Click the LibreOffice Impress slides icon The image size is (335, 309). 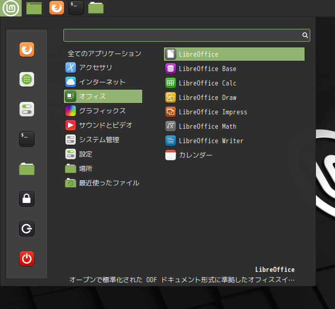click(171, 112)
